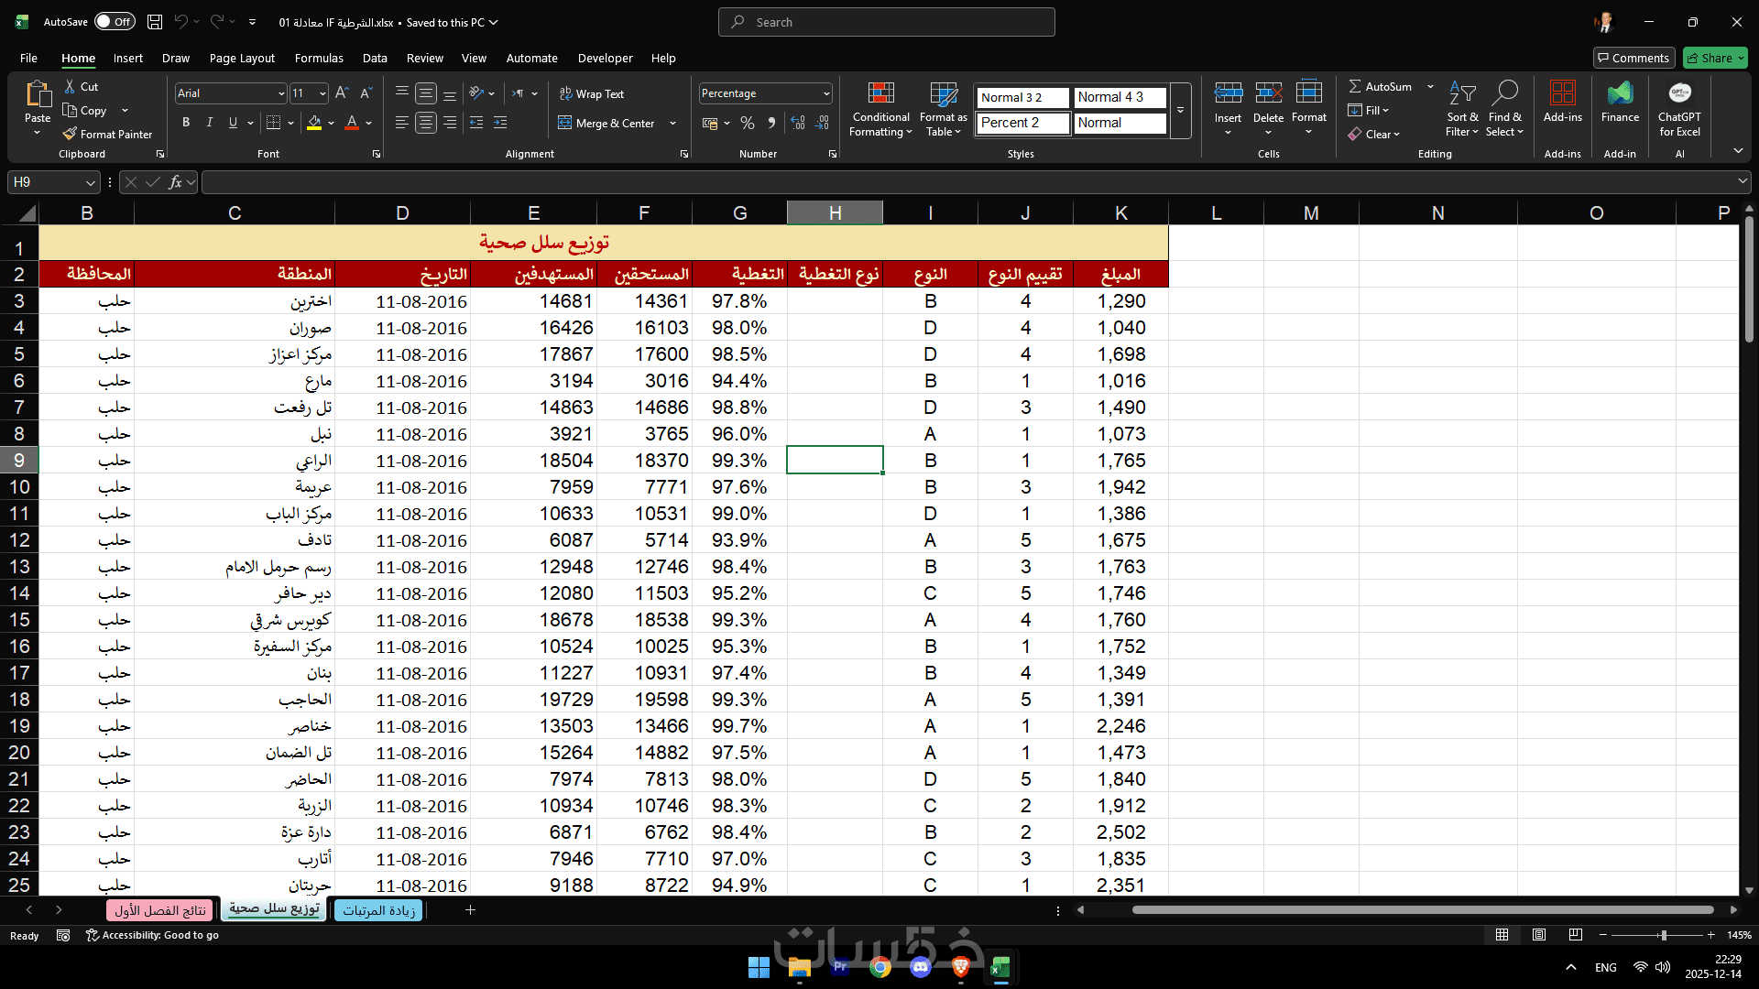Screen dimensions: 1759x989
Task: Open the Formulas ribbon tab
Action: (x=319, y=58)
